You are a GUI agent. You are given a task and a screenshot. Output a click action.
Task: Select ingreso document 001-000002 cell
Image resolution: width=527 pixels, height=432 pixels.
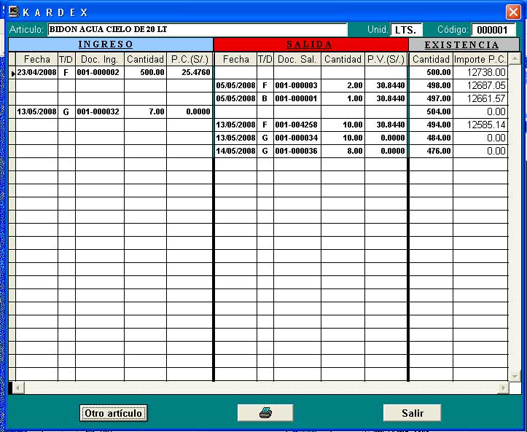[x=99, y=73]
